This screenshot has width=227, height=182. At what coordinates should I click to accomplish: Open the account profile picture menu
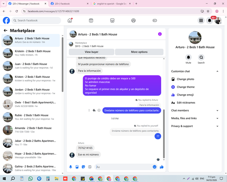(x=218, y=20)
